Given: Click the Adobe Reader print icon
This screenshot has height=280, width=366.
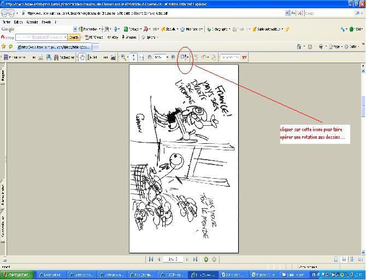Looking at the screenshot, I should coord(40,57).
